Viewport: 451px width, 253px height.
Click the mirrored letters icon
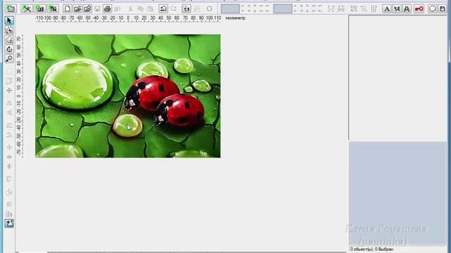397,9
